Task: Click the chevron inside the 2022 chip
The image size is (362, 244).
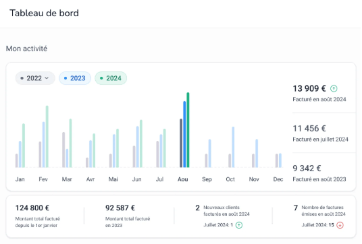Action: pos(47,78)
